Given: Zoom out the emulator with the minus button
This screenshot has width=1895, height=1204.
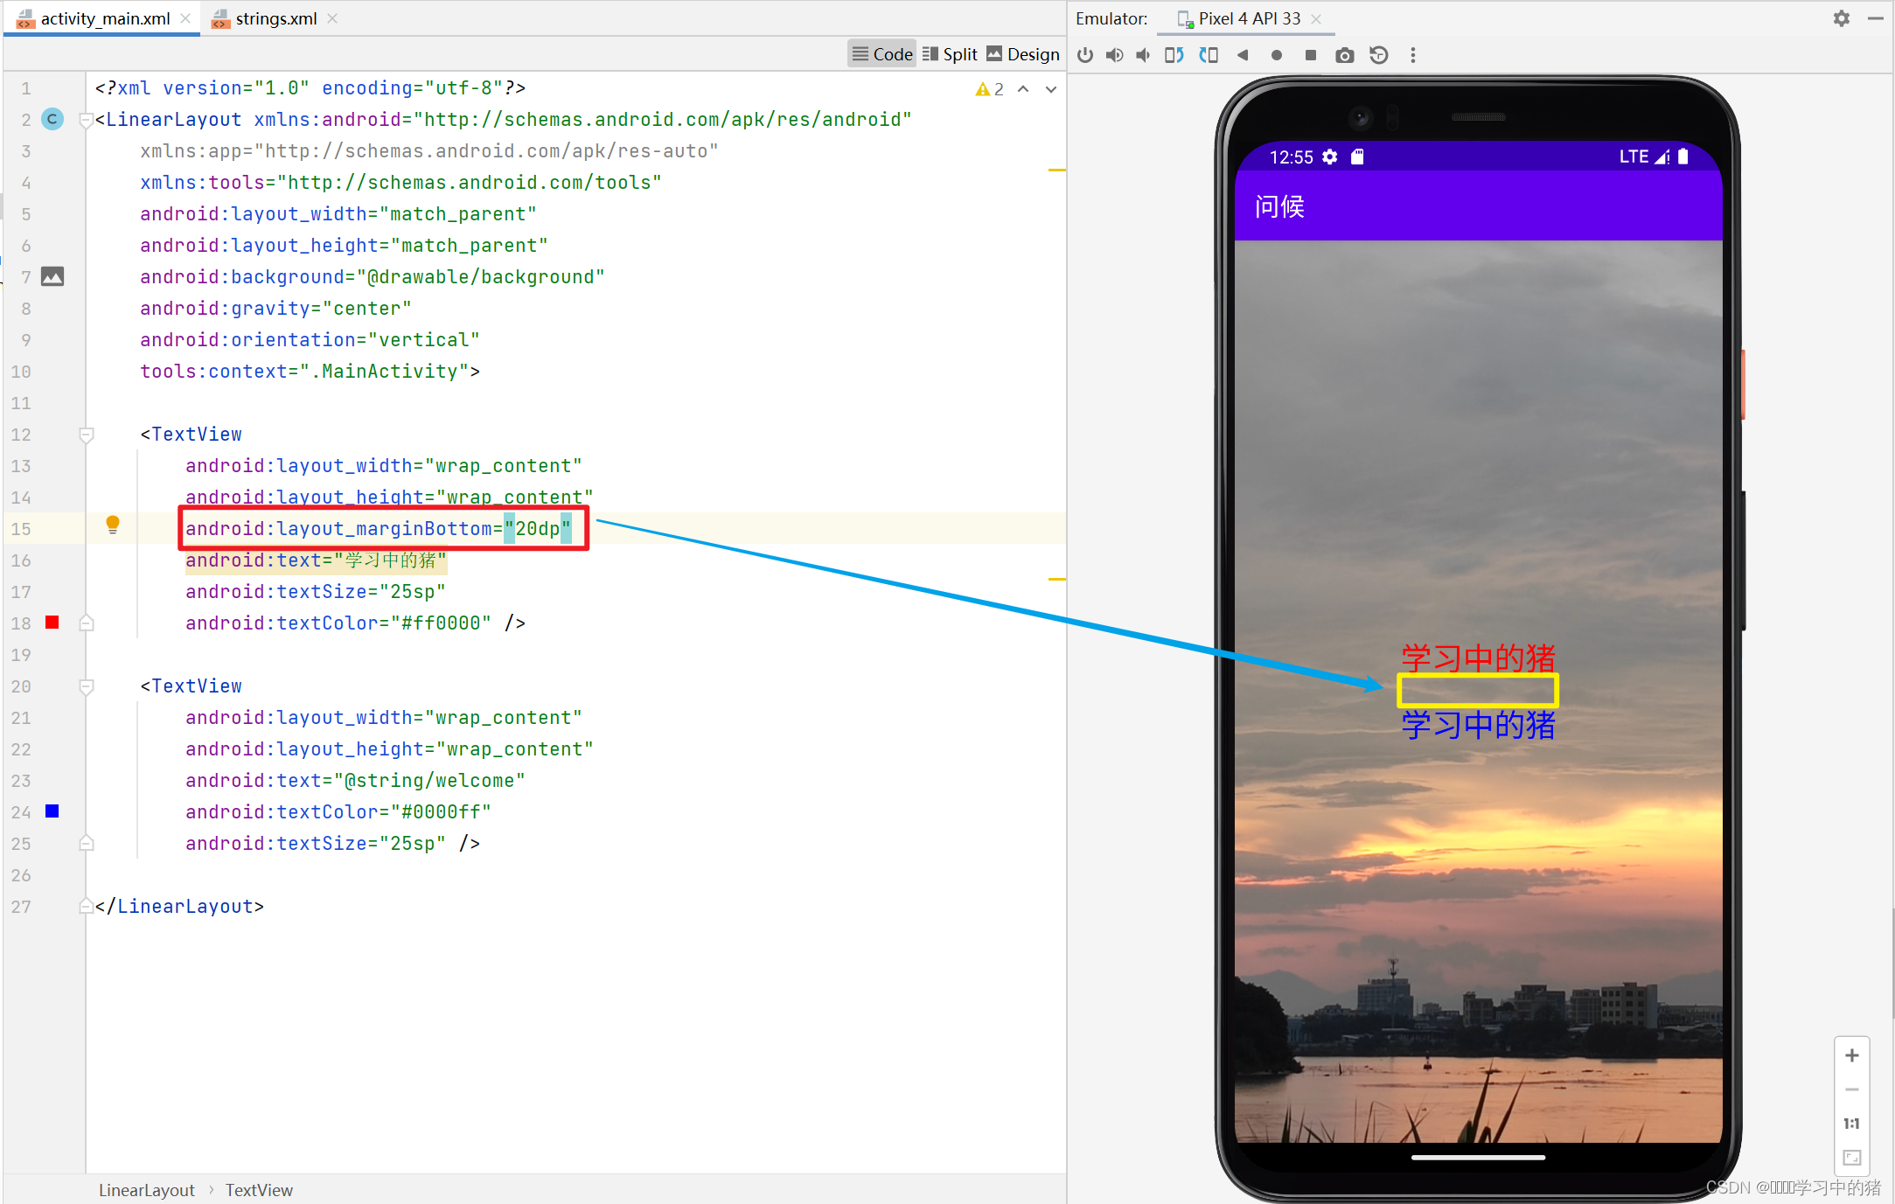Looking at the screenshot, I should coord(1852,1089).
